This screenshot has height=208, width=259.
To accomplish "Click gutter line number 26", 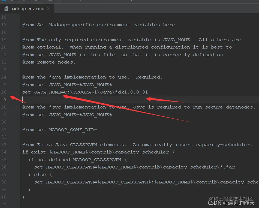I will tap(4, 92).
